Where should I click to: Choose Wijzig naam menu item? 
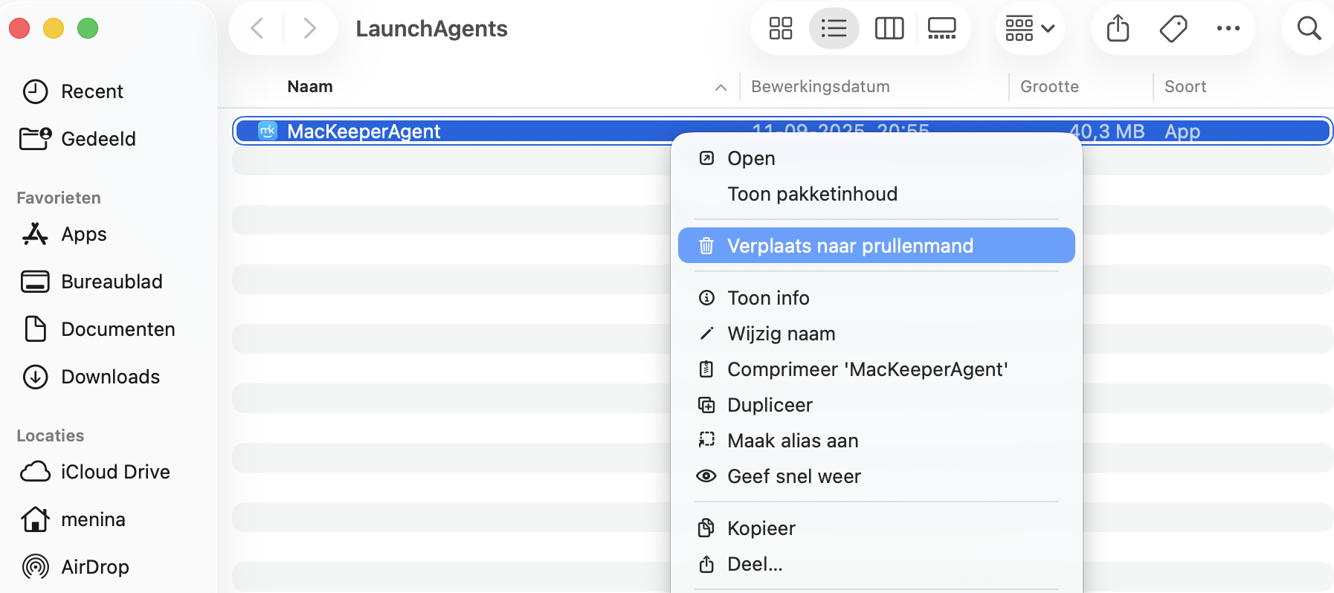tap(876, 334)
